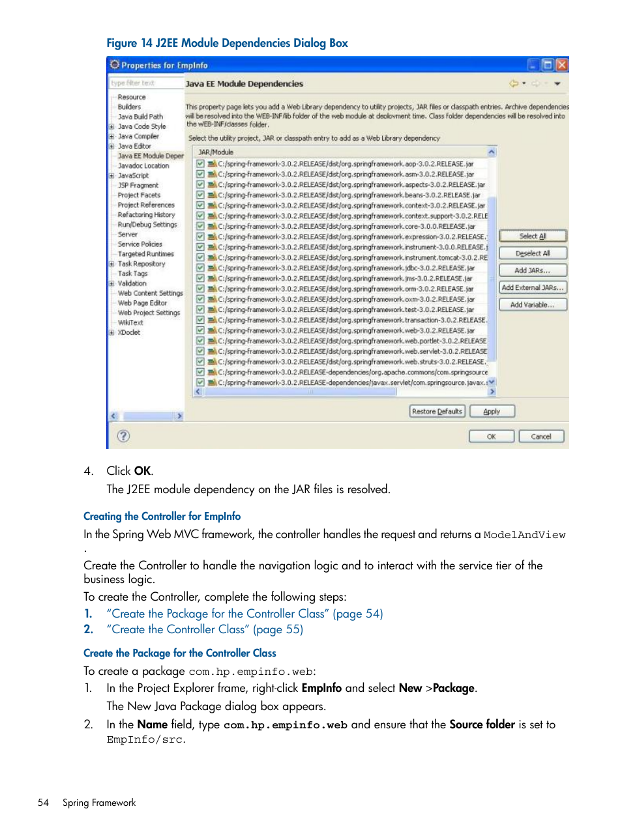
Task: Click the JAR icon of test-3.0.2.RELEASE.jar
Action: (212, 309)
